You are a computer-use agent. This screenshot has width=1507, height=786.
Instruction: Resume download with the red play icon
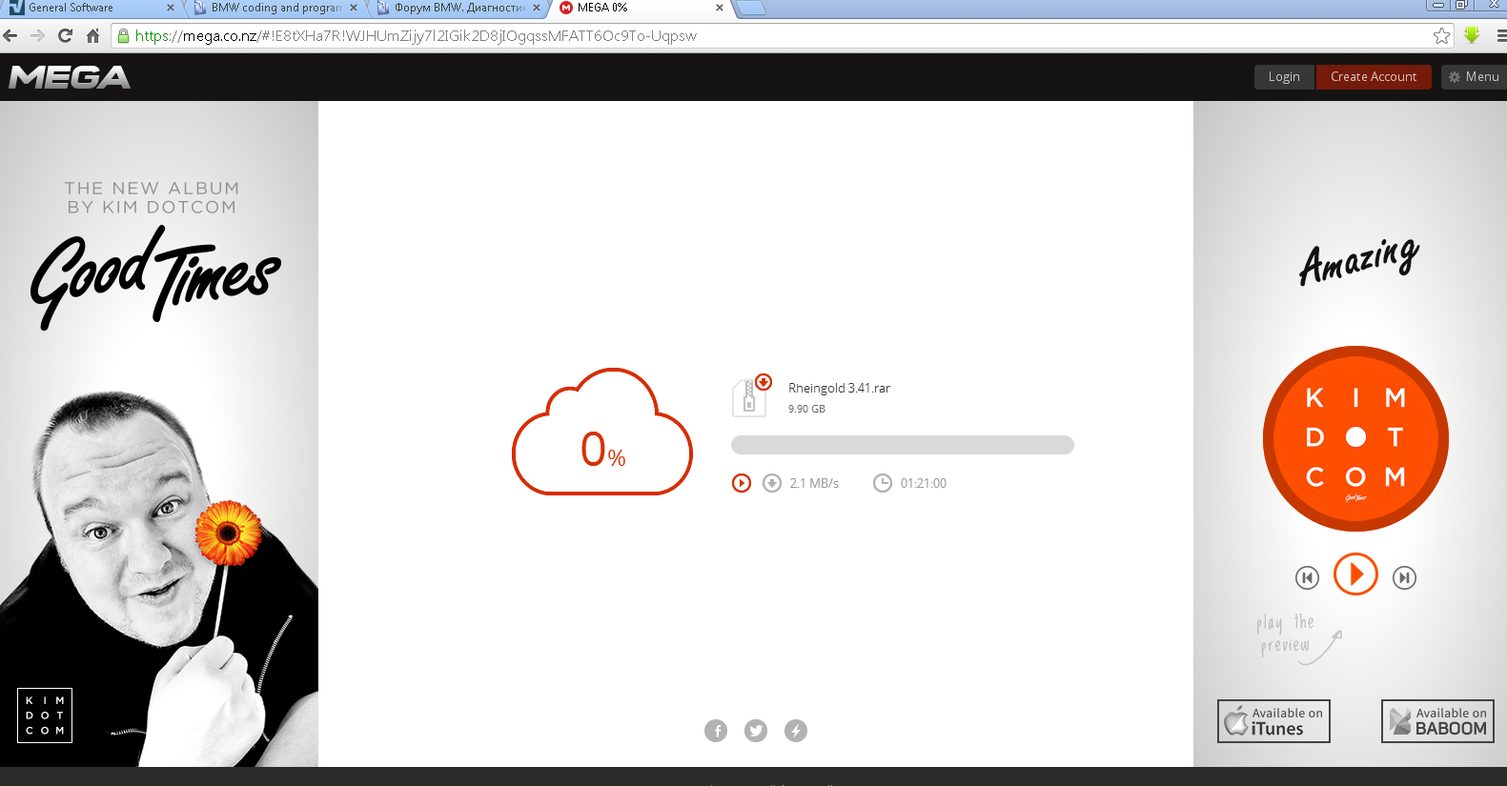pyautogui.click(x=742, y=483)
